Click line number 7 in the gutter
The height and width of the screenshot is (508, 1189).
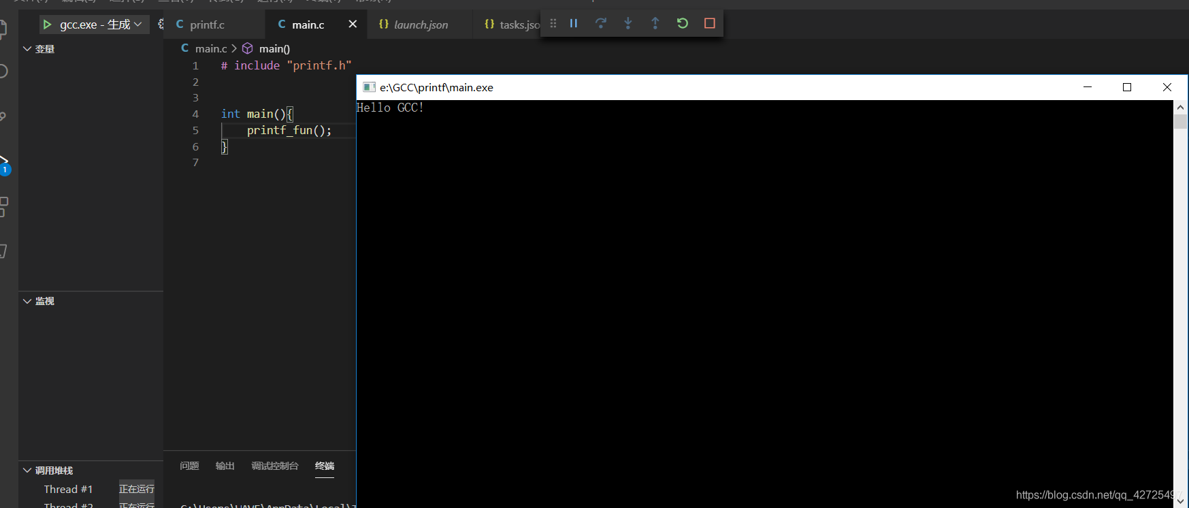coord(195,163)
